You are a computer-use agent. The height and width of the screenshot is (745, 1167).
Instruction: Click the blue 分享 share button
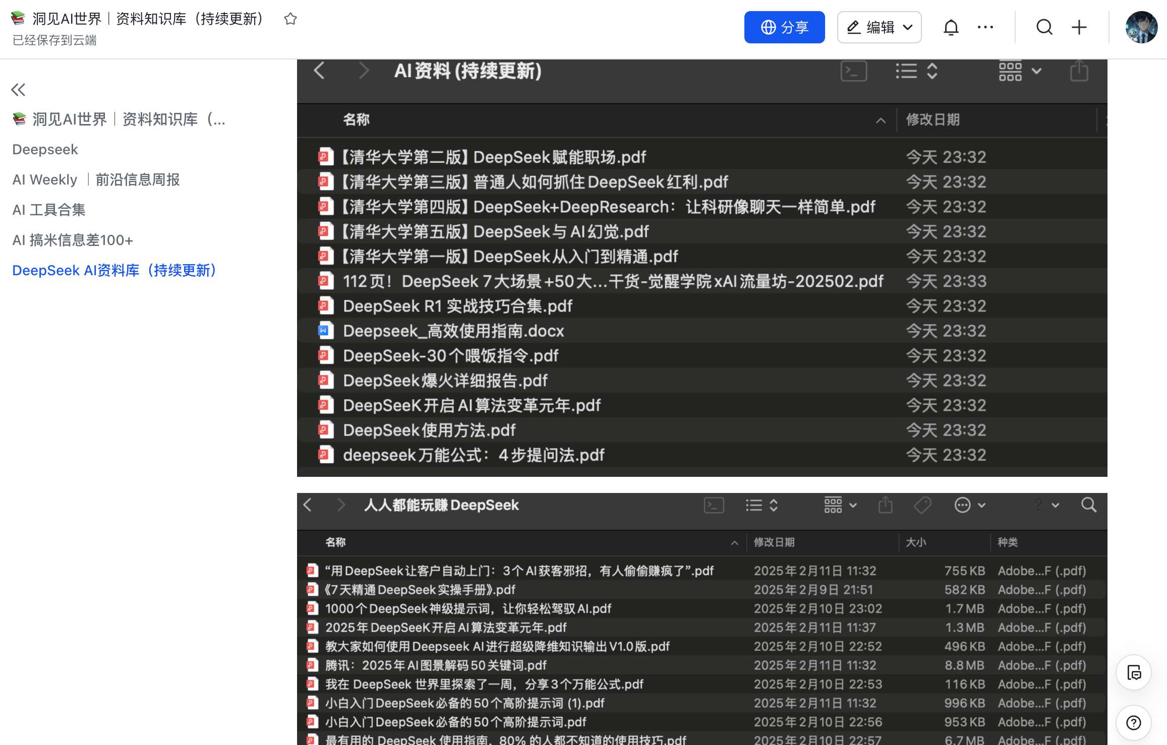[784, 27]
